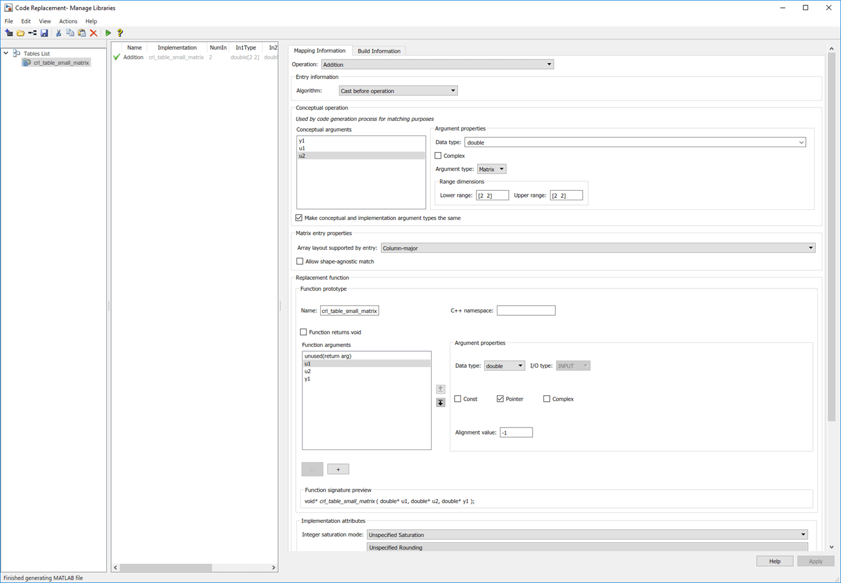The image size is (841, 583).
Task: Switch to the Build Information tab
Action: tap(379, 51)
